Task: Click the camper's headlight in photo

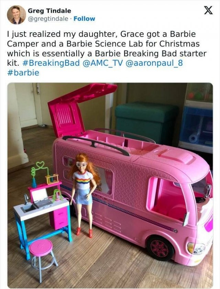Action: [x=196, y=248]
